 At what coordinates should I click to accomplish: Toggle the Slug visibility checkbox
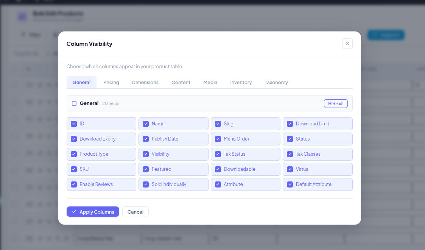[x=218, y=123]
